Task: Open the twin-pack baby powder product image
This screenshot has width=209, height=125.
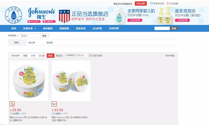Action: tap(71, 81)
